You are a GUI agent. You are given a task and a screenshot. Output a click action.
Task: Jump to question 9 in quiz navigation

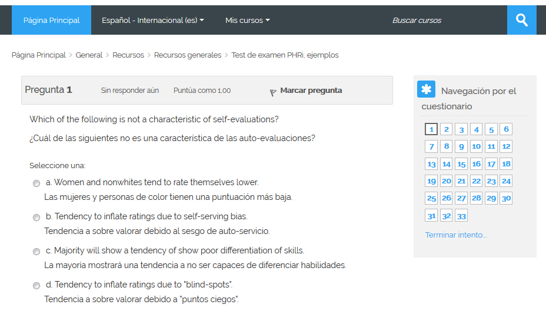click(x=461, y=146)
